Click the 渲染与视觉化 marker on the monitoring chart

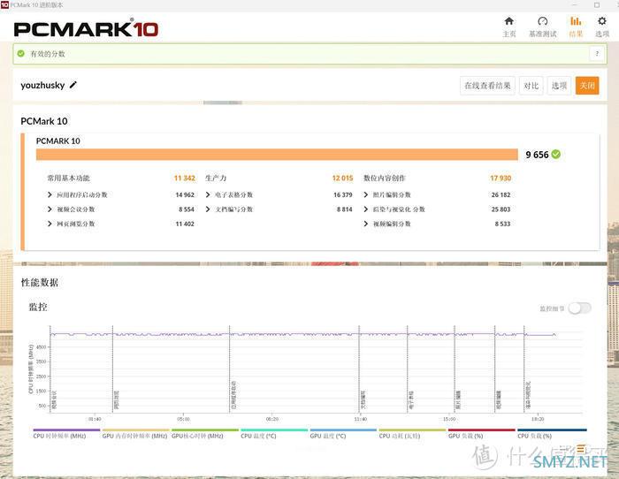pyautogui.click(x=528, y=394)
